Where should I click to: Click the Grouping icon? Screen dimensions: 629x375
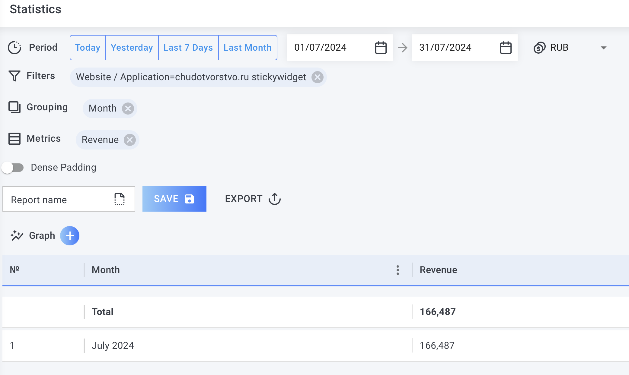click(x=14, y=107)
